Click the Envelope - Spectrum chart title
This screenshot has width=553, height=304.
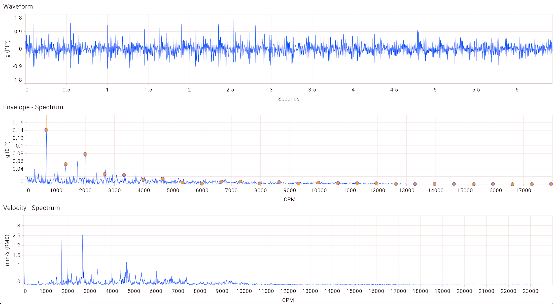coord(33,107)
